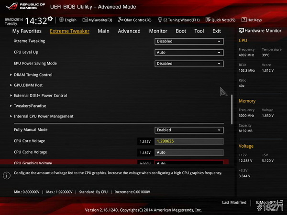The image size is (287, 215).
Task: Open Qfan Control(F6) fan icon
Action: (121, 20)
